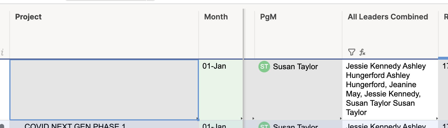The image size is (448, 128).
Task: Click the ST avatar in second row
Action: 264,126
